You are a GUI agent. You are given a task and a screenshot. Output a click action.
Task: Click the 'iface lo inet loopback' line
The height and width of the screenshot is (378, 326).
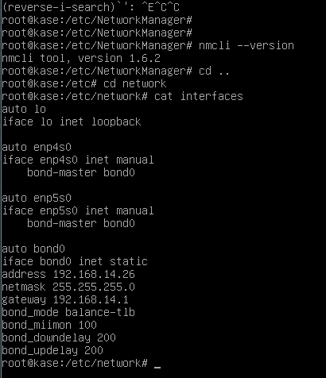(x=72, y=121)
